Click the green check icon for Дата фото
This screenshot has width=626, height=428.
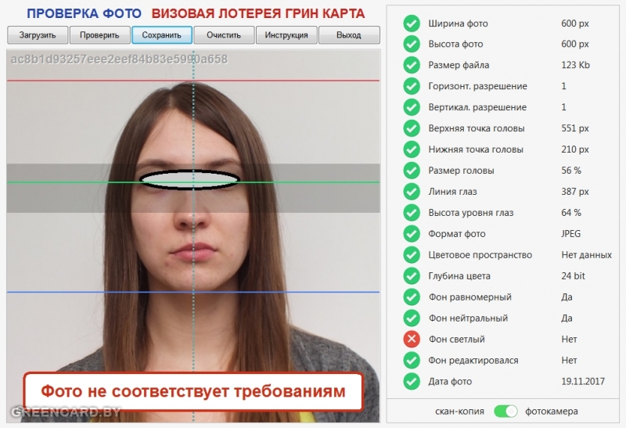pos(412,381)
